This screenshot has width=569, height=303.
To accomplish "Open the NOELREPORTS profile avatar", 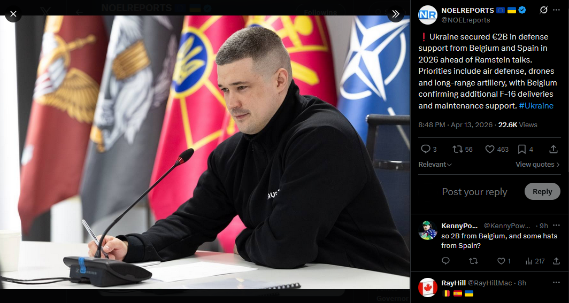I will pyautogui.click(x=427, y=15).
